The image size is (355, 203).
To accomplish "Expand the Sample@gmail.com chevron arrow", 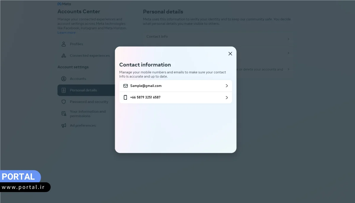I will pos(227,86).
